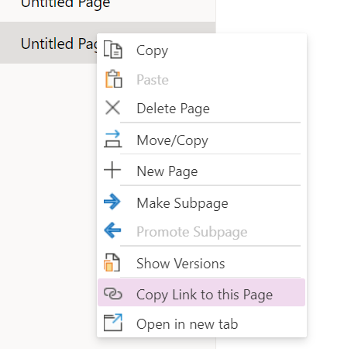Click the Copy pages icon
Screen dimensions: 344x349
pos(113,50)
